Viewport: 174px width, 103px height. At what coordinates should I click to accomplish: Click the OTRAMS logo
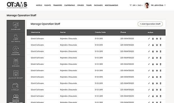tap(17, 5)
